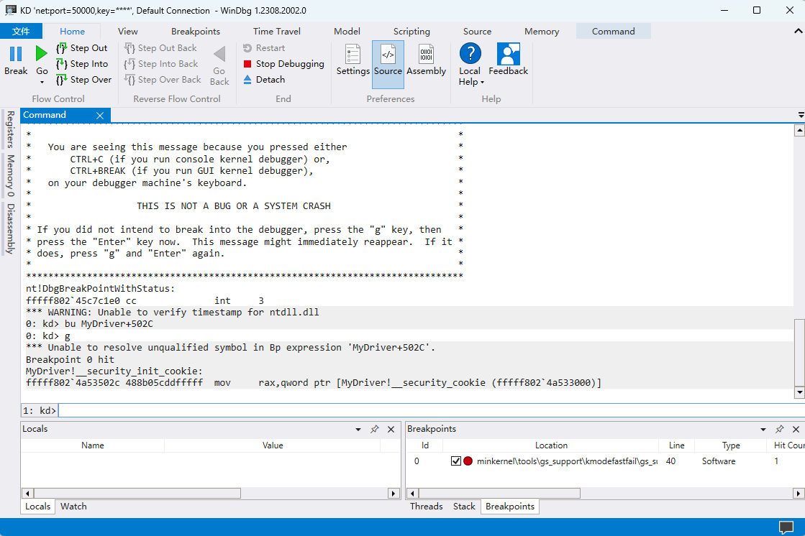Uncheck breakpoint 0 enabled checkbox
The width and height of the screenshot is (805, 536).
pyautogui.click(x=455, y=461)
